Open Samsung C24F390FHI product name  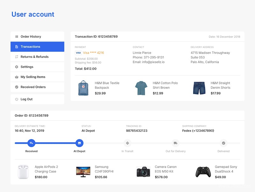click(104, 169)
